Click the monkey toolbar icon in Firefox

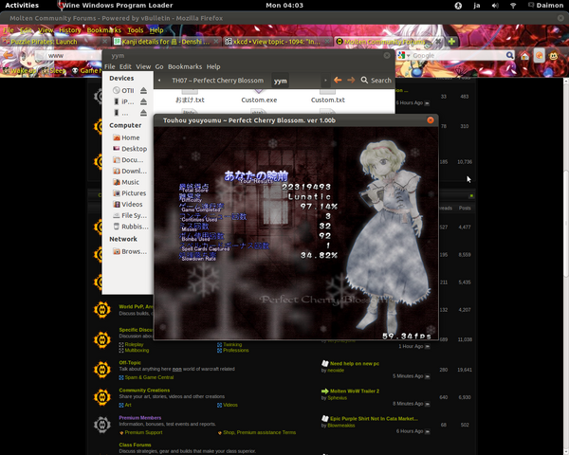[x=554, y=56]
